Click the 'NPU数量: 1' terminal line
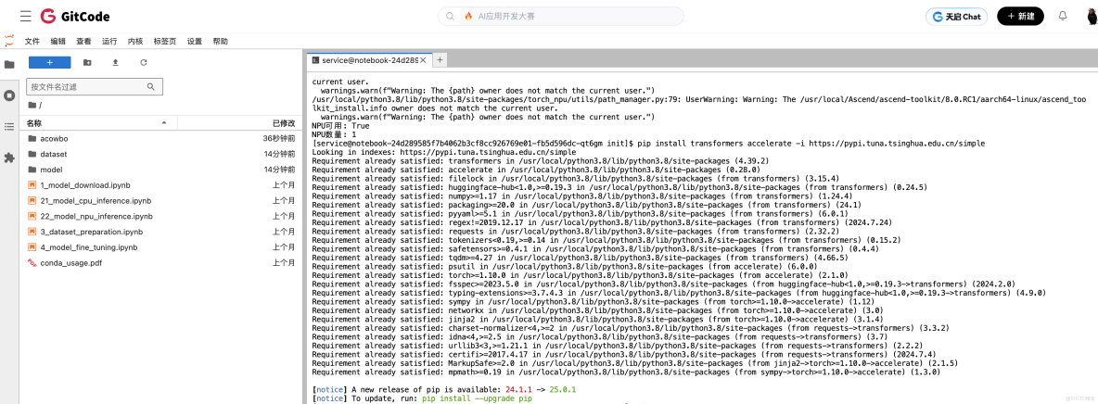Image resolution: width=1098 pixels, height=404 pixels. tap(334, 133)
